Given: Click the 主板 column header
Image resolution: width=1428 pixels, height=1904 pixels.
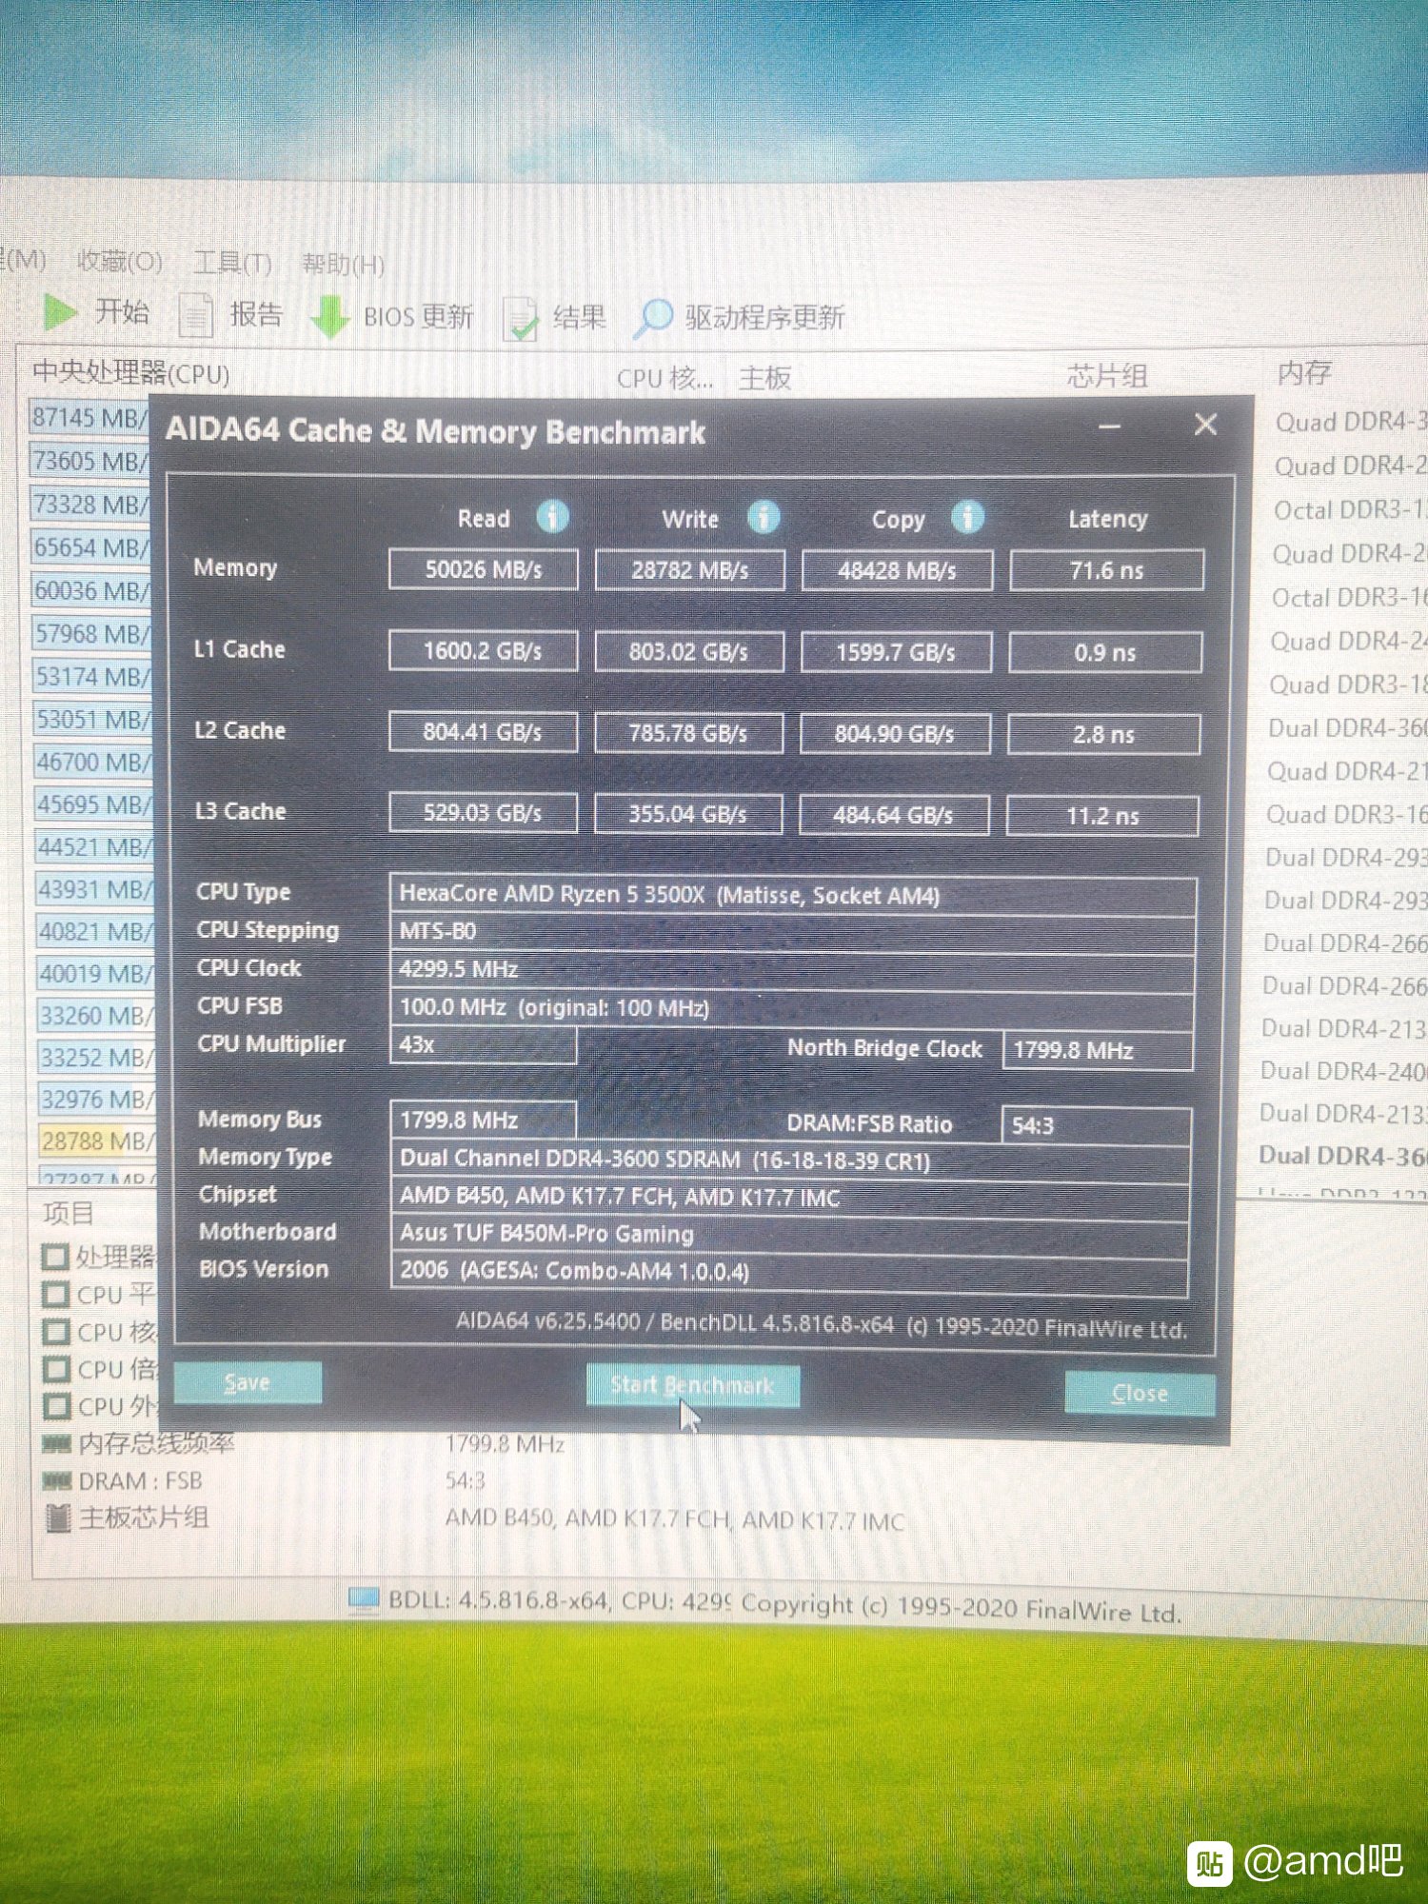Looking at the screenshot, I should tap(765, 378).
